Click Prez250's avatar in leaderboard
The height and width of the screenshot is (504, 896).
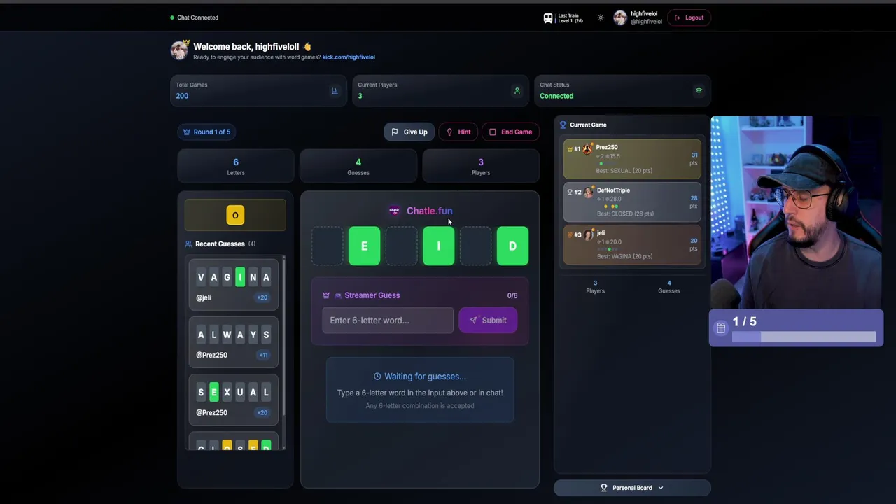(588, 148)
